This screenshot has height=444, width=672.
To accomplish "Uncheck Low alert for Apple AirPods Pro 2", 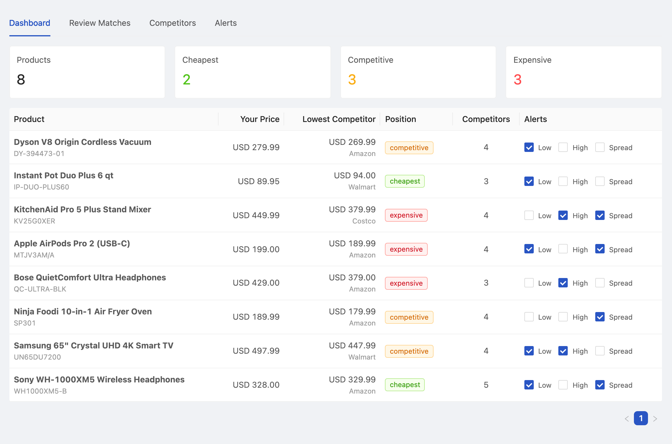I will coord(529,249).
